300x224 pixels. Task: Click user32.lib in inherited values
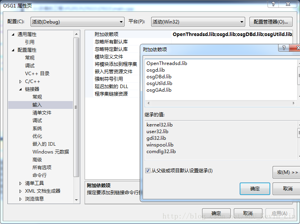tap(157, 132)
